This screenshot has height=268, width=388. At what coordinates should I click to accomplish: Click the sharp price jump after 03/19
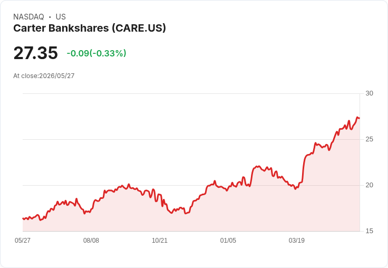pyautogui.click(x=303, y=168)
